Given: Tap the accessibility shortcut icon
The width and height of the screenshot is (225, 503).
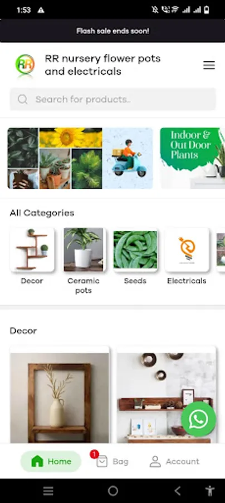Looking at the screenshot, I should (x=209, y=491).
